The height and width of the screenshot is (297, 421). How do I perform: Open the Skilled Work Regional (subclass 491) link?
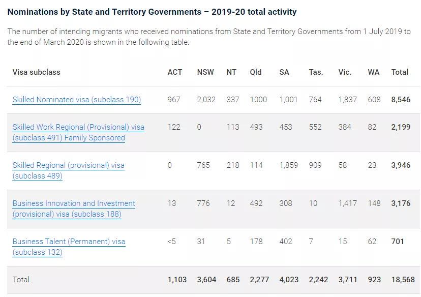tap(78, 128)
